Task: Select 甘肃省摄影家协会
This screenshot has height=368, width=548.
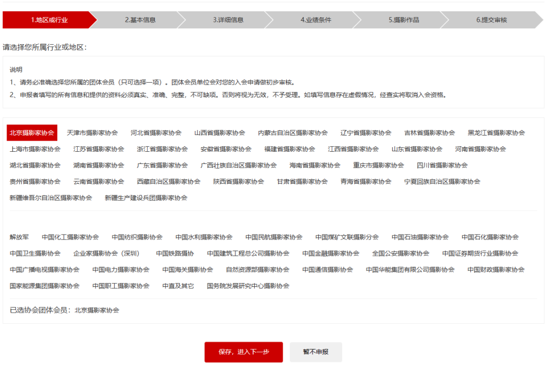Action: (x=302, y=182)
